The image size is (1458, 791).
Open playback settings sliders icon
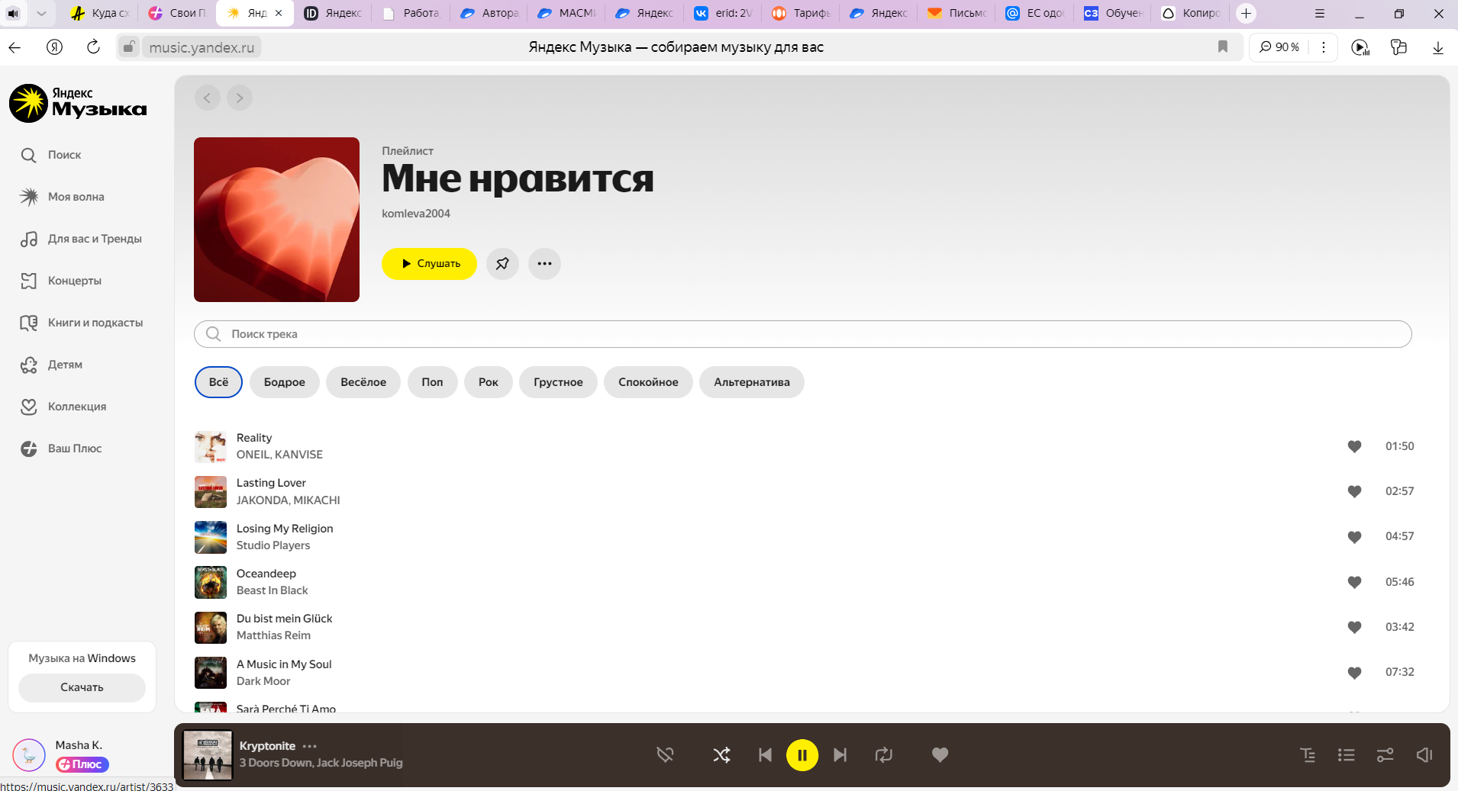(x=1385, y=755)
